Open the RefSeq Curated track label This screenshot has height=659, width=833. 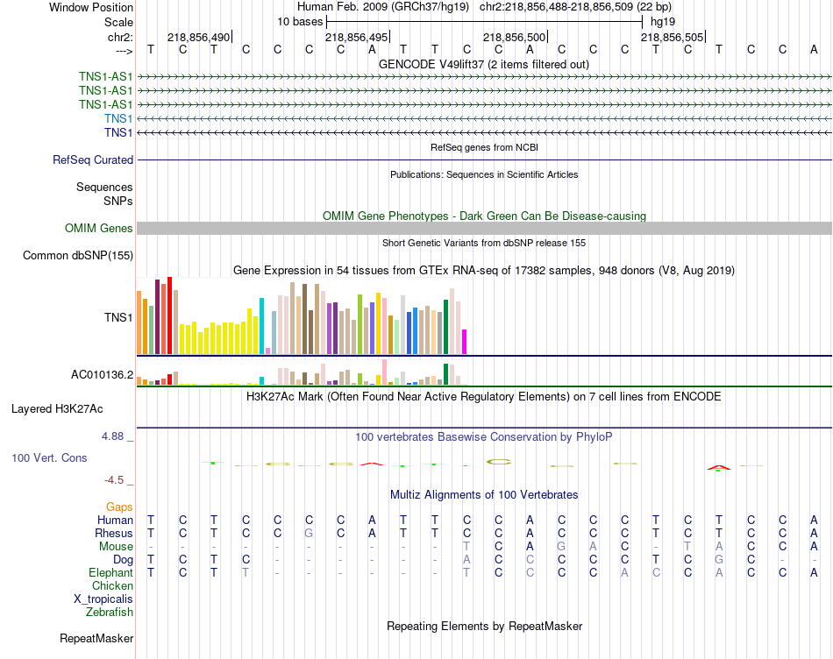coord(93,159)
